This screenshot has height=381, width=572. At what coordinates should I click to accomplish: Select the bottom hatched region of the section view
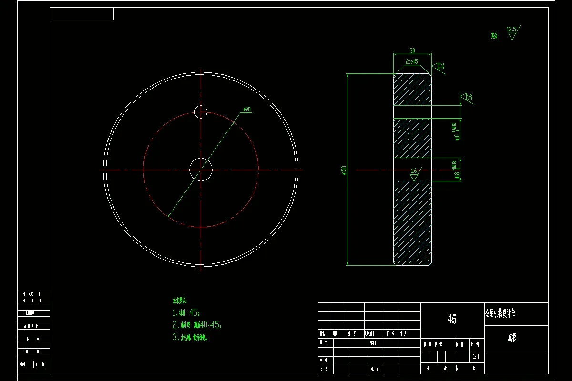[412, 223]
